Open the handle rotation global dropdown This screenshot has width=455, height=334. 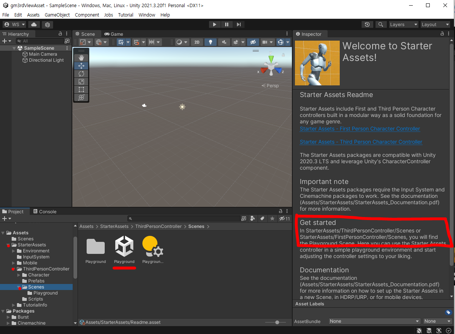(x=101, y=42)
